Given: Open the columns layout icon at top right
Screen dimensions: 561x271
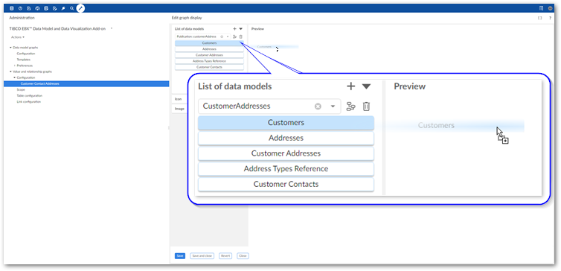Looking at the screenshot, I should 542,8.
